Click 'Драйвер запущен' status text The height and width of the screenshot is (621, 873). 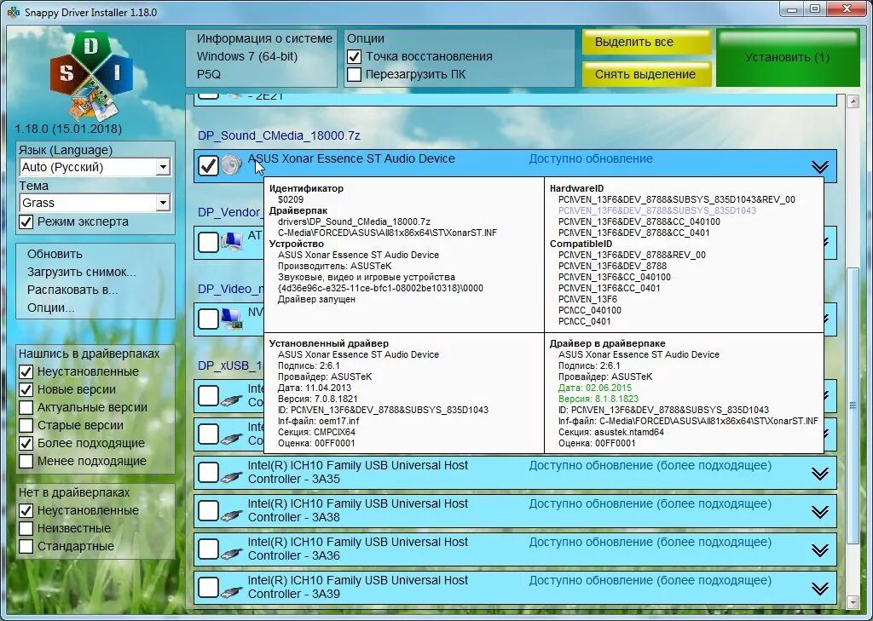click(x=316, y=299)
